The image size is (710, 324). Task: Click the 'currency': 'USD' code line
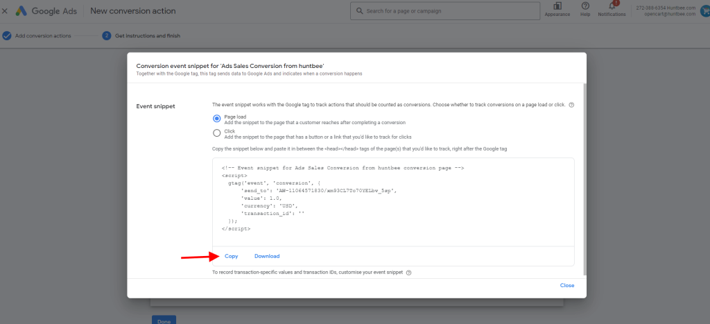coord(270,206)
